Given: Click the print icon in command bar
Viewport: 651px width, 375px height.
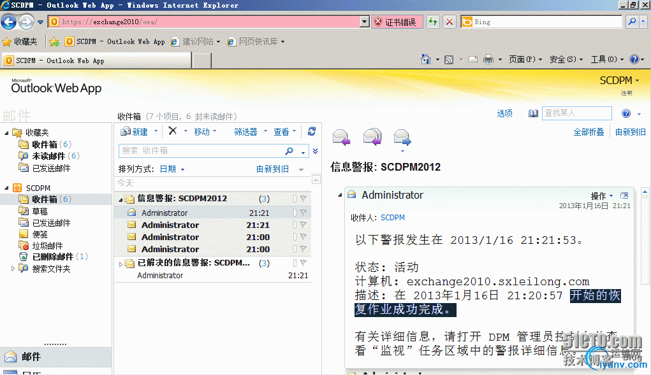Looking at the screenshot, I should [488, 60].
